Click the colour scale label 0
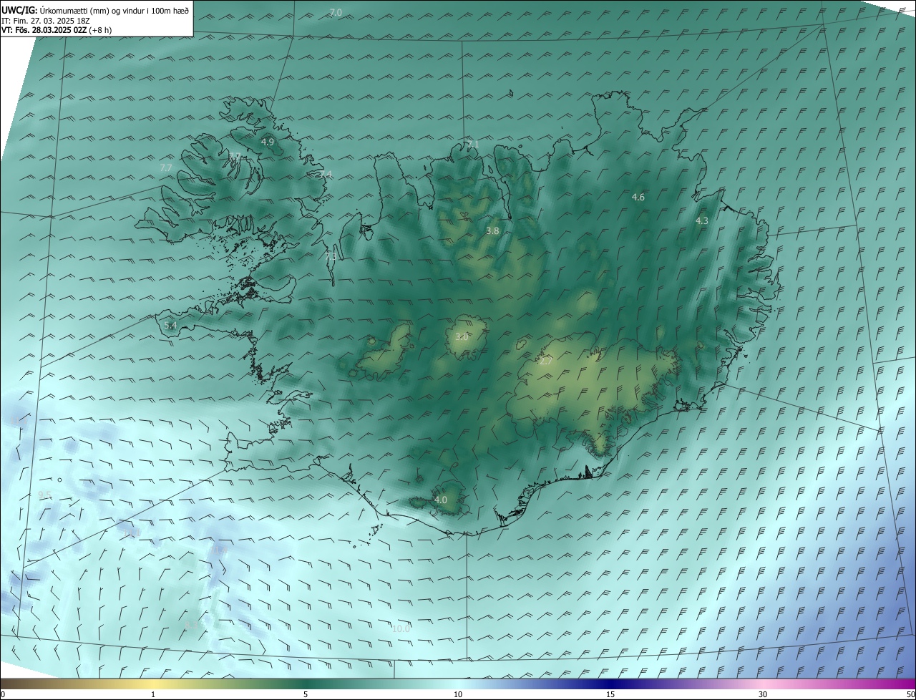Image resolution: width=916 pixels, height=700 pixels. 3,694
